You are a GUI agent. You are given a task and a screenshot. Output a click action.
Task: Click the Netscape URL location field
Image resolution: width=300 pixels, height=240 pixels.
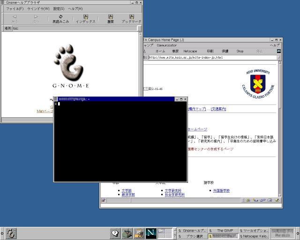pos(212,57)
